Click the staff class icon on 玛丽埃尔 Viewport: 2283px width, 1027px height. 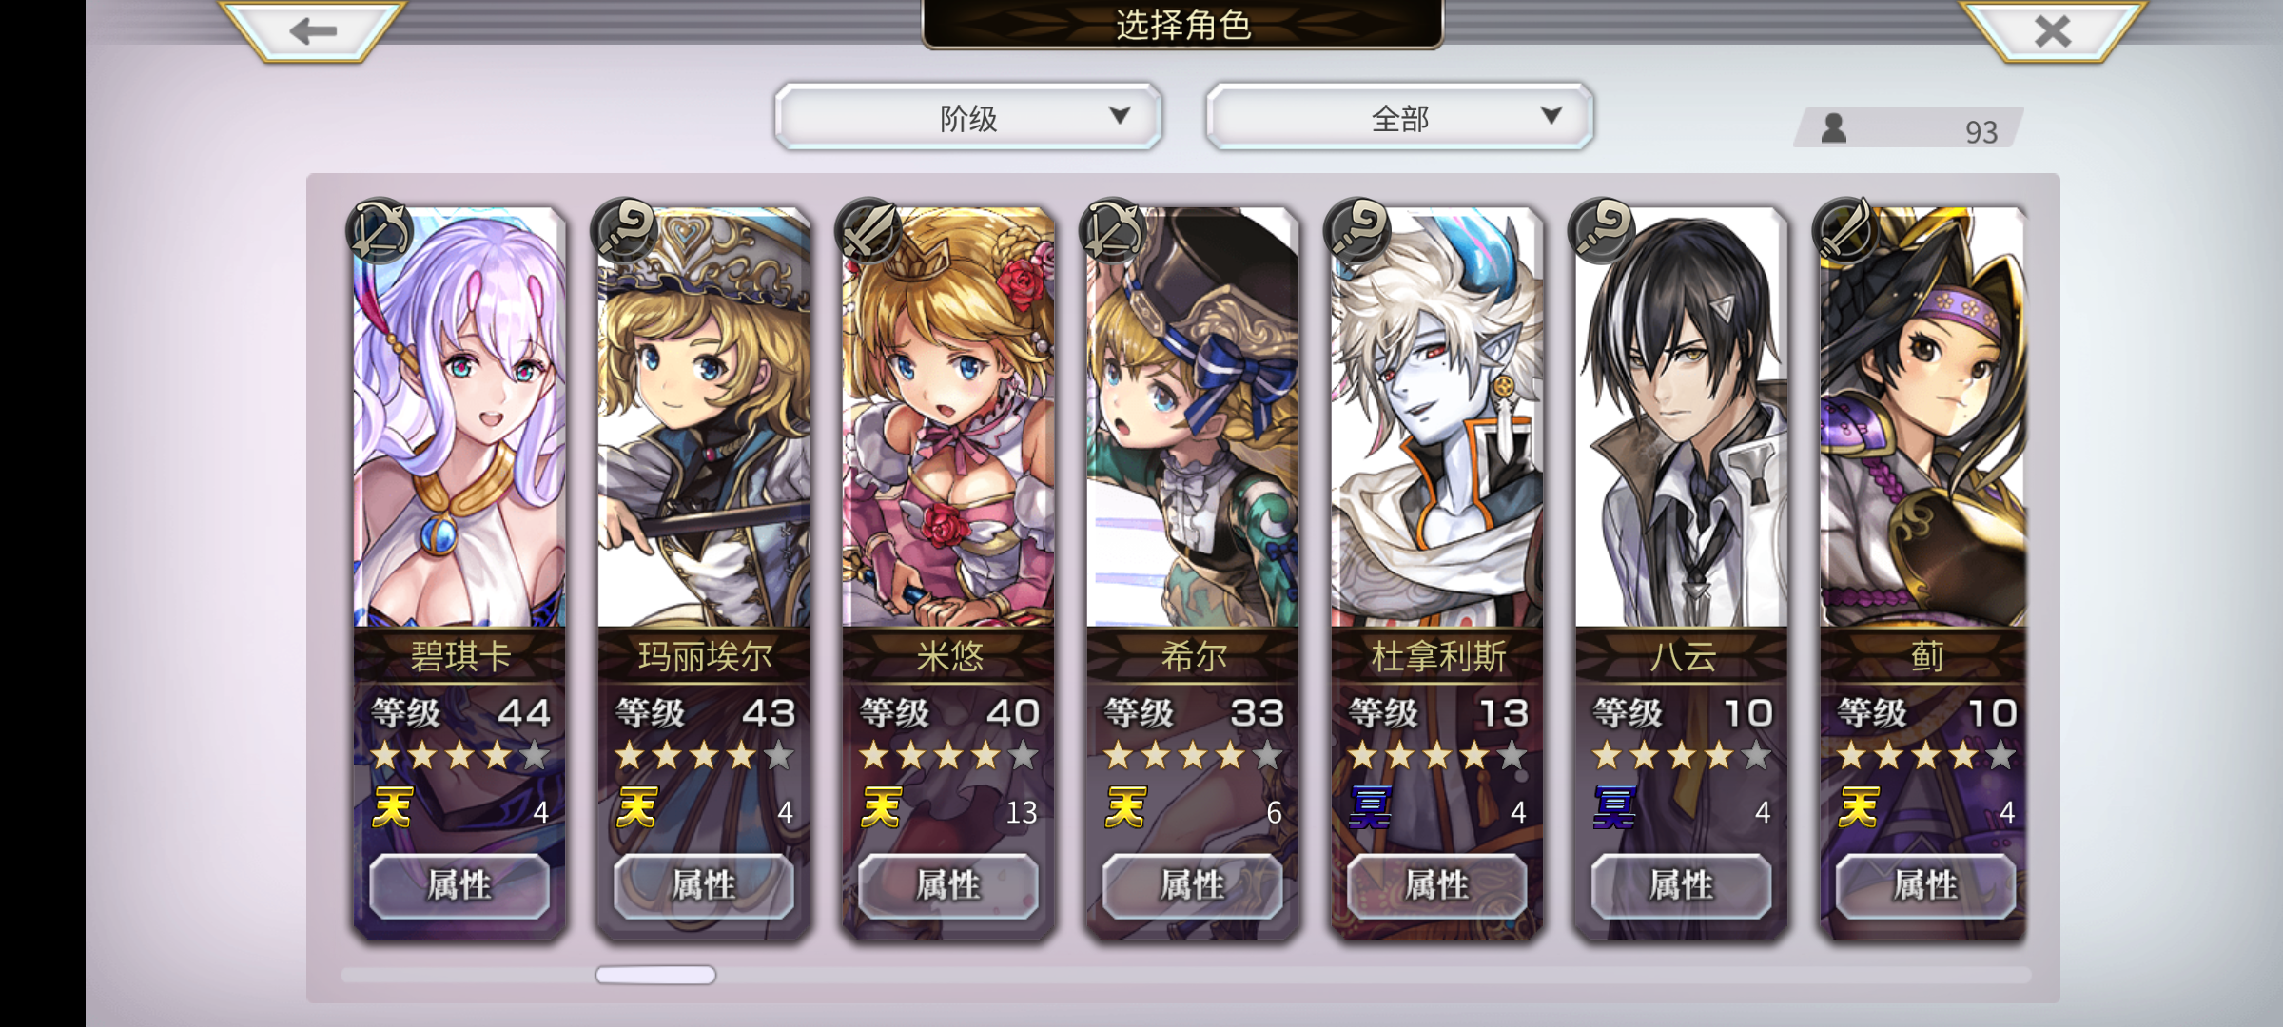click(x=624, y=231)
